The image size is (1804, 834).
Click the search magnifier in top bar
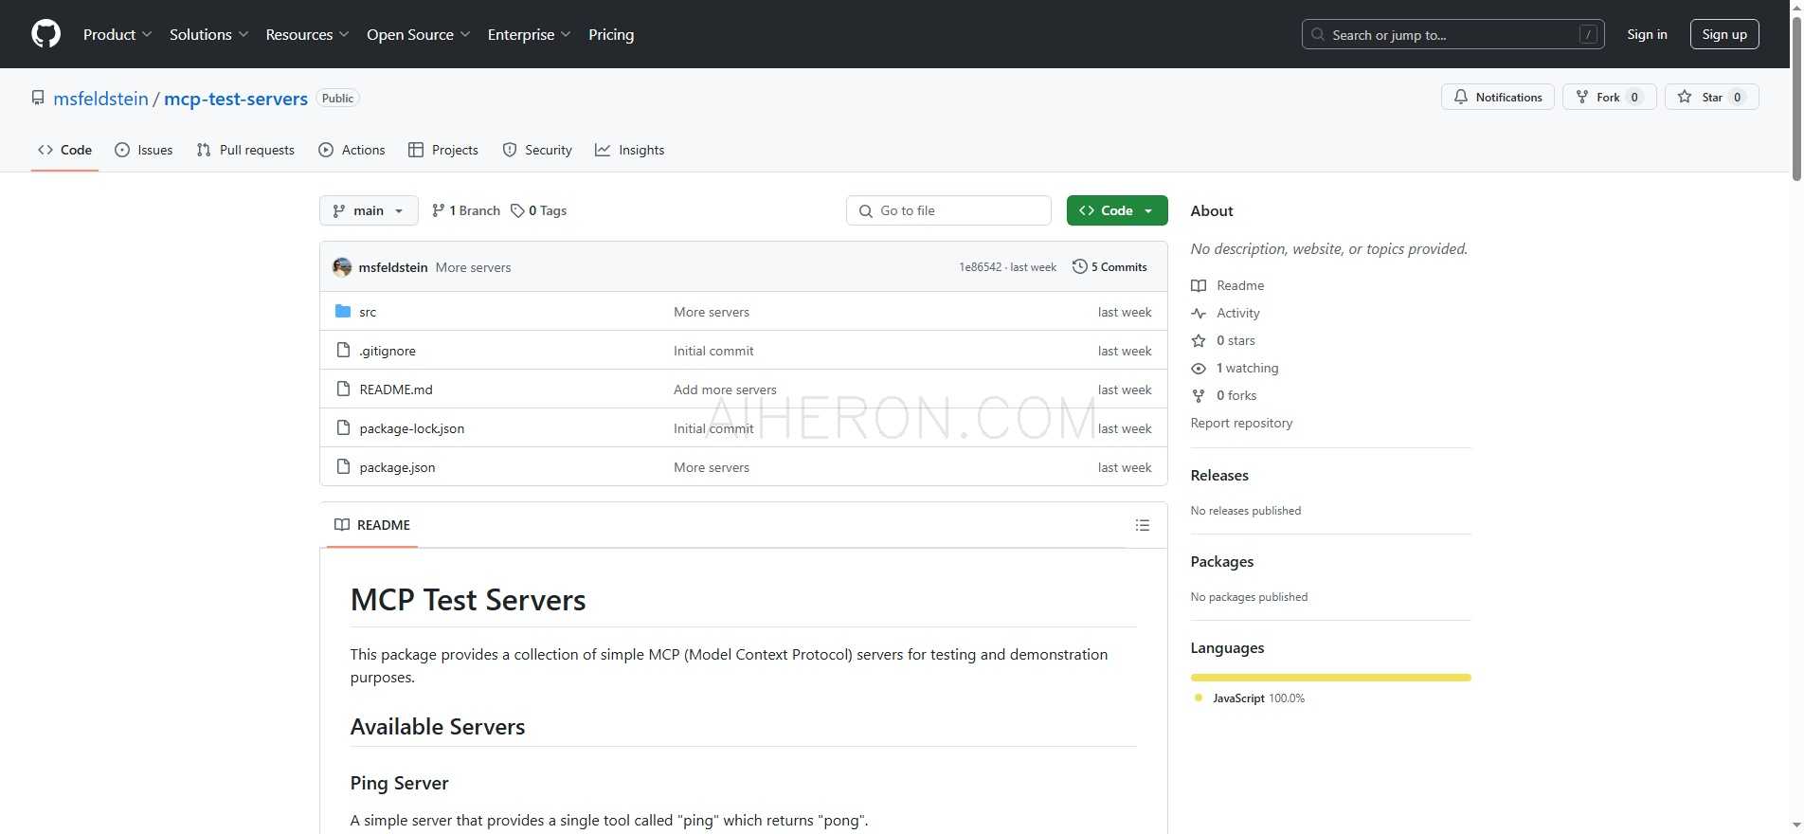(1317, 34)
